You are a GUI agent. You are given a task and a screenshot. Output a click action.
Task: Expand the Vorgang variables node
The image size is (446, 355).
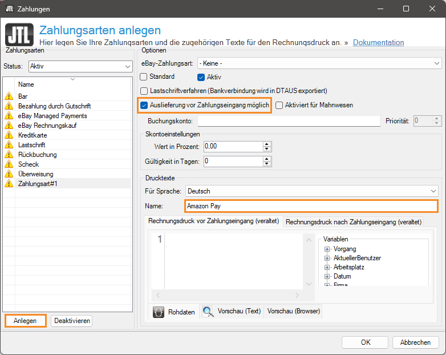coord(327,249)
